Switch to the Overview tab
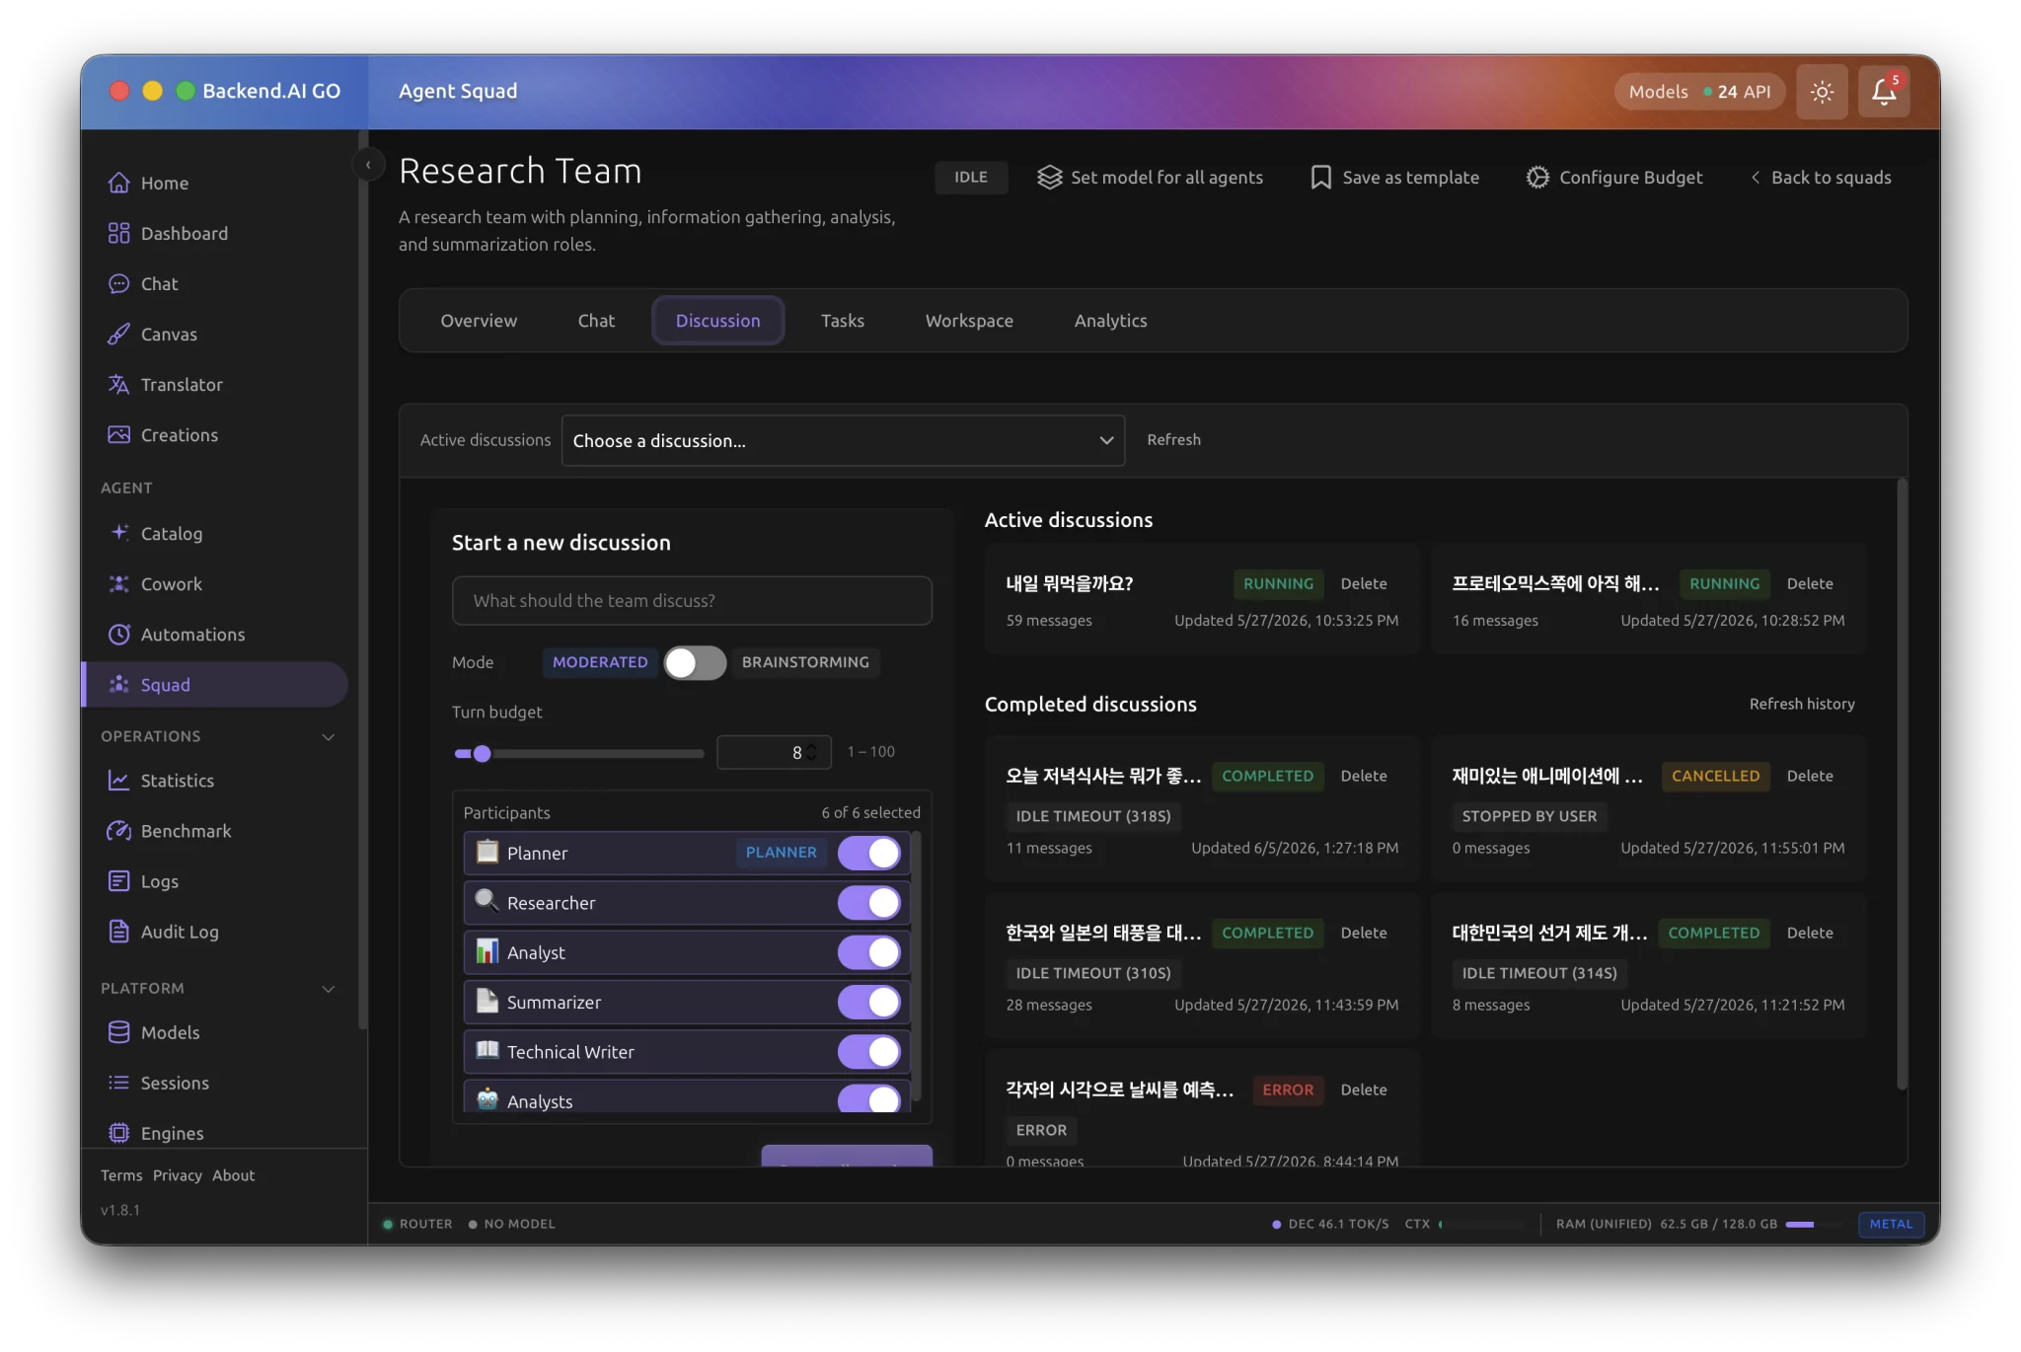The height and width of the screenshot is (1352, 2021). click(x=479, y=321)
